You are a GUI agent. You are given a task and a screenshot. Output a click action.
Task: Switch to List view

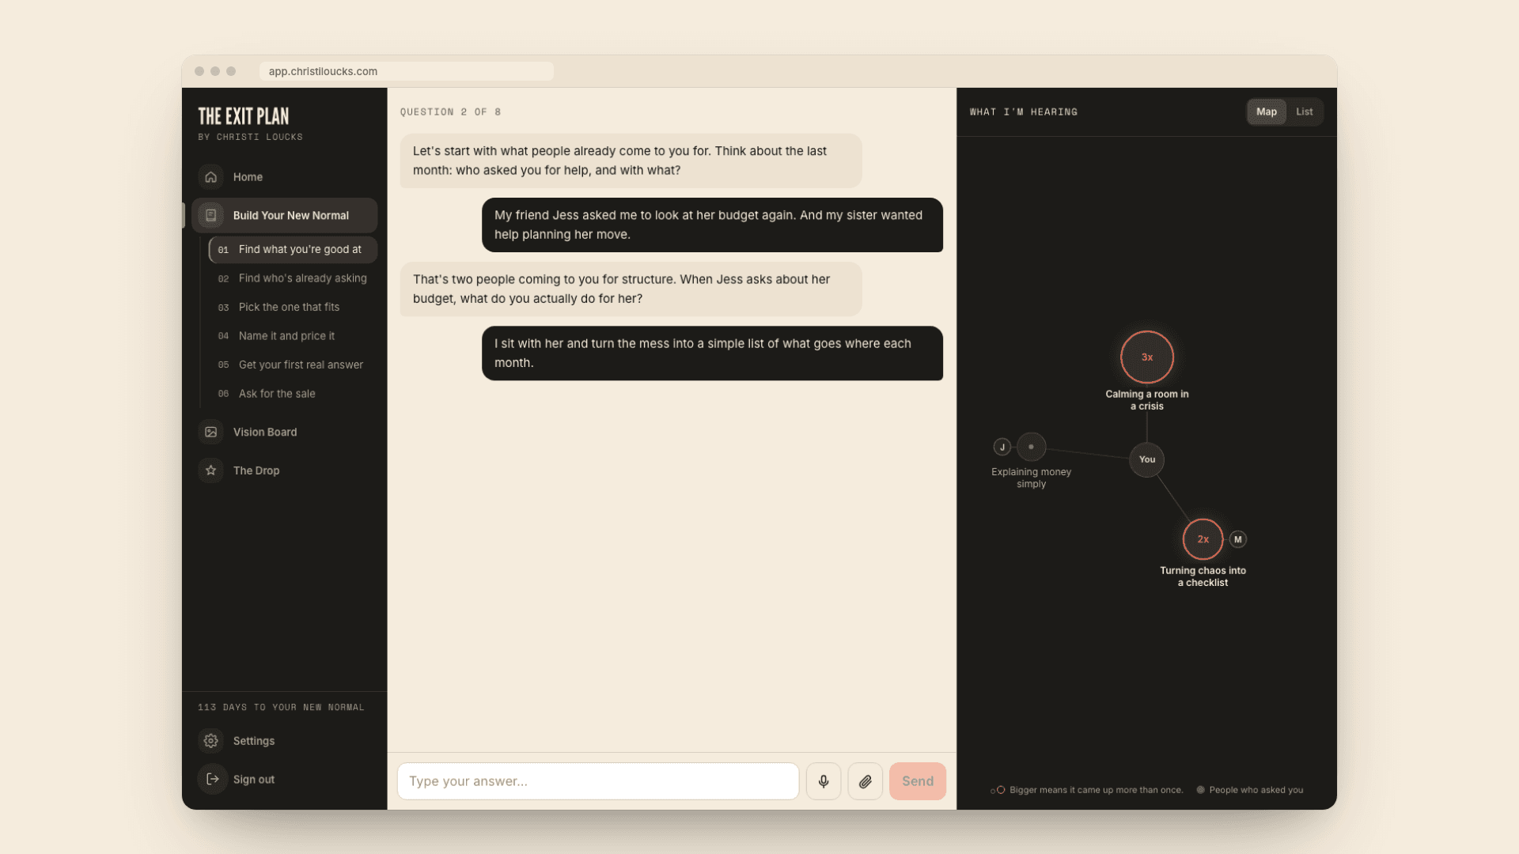click(x=1305, y=111)
